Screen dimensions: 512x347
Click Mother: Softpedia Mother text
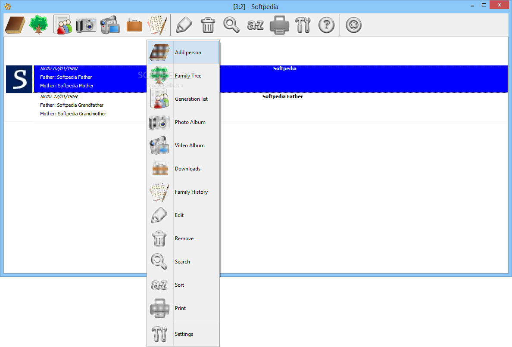click(x=67, y=85)
